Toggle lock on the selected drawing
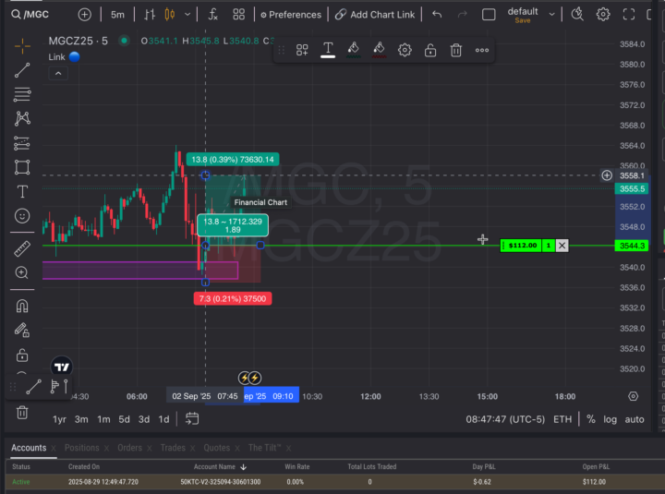The image size is (665, 494). tap(430, 50)
